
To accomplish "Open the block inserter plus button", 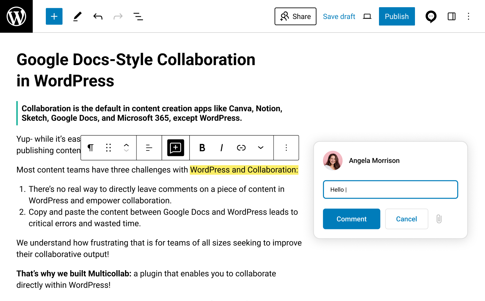I will pos(54,16).
